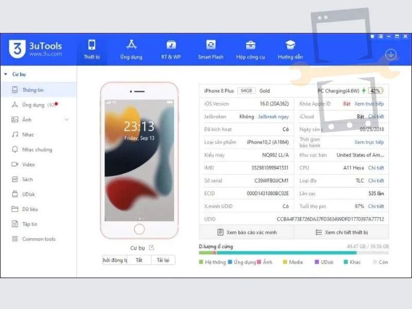Screen dimensions: 412x309
Task: Click Xem trực tiếp for warranty time
Action: coord(369,142)
